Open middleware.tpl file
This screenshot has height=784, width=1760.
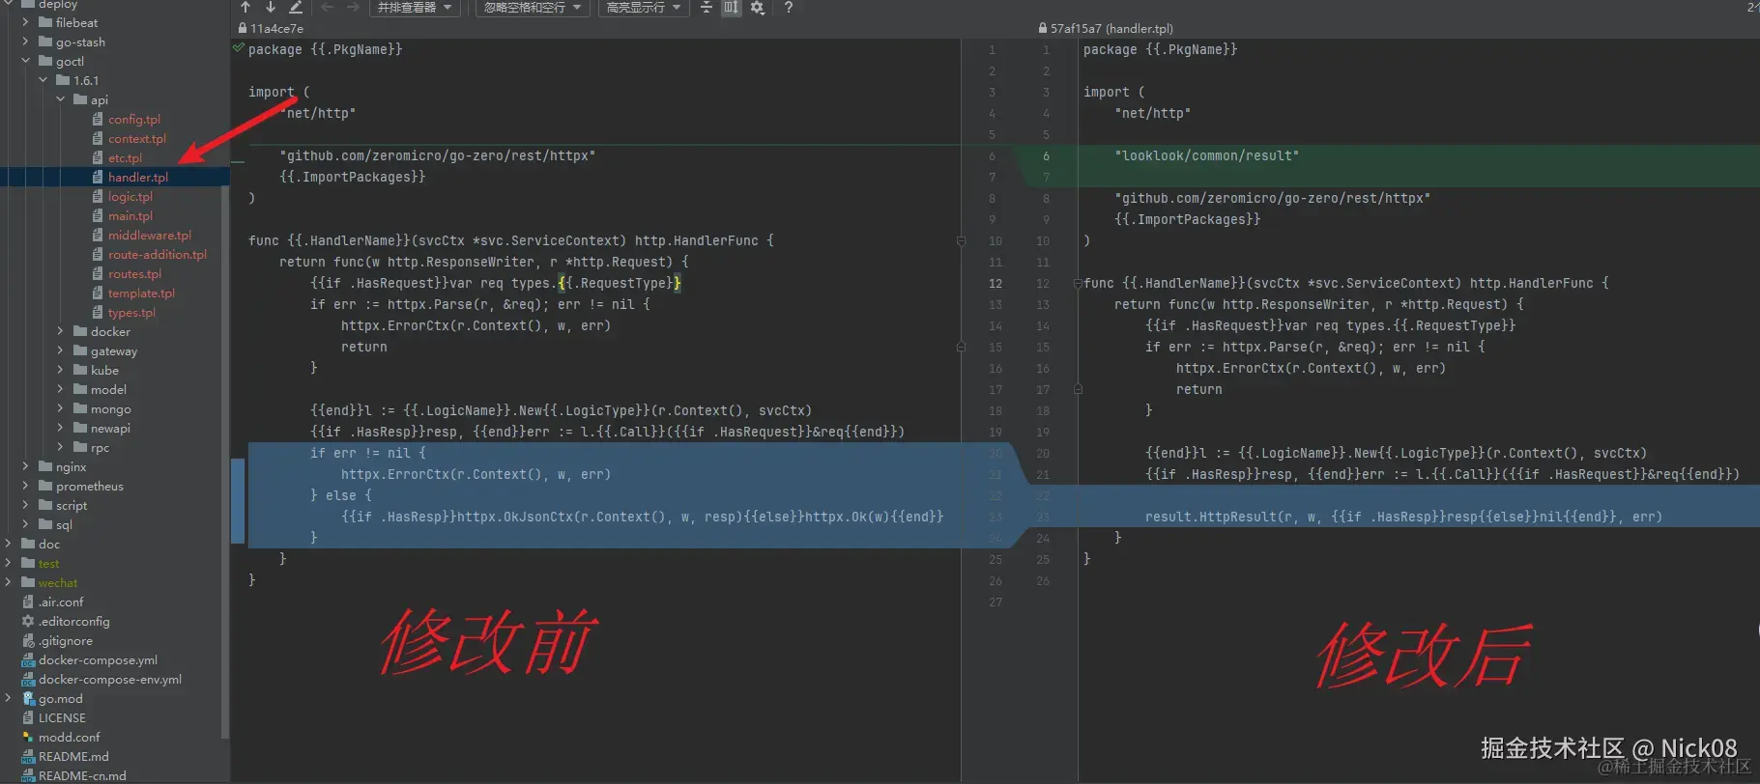point(150,235)
